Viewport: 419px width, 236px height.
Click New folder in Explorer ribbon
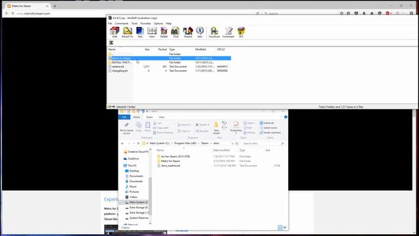coord(217,128)
